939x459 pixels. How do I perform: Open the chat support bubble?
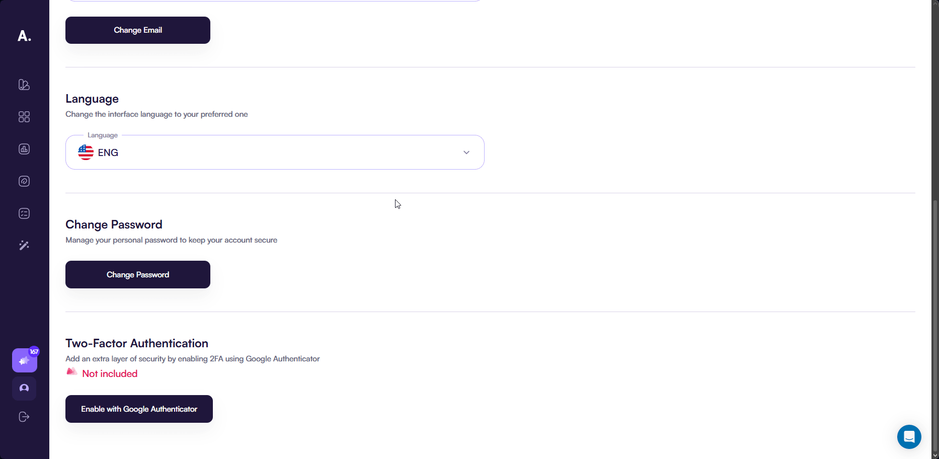pos(909,437)
